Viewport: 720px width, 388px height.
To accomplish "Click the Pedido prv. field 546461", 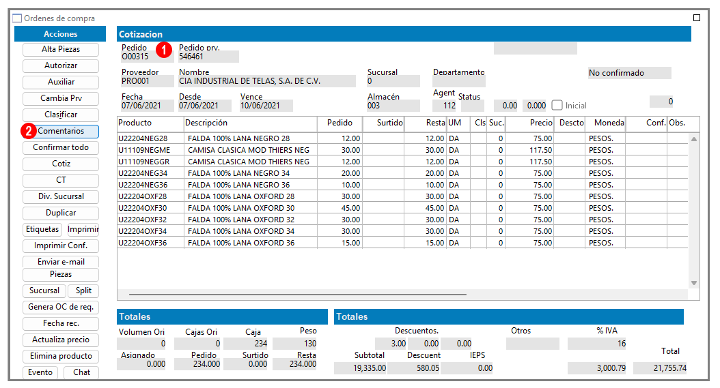I will tap(208, 57).
